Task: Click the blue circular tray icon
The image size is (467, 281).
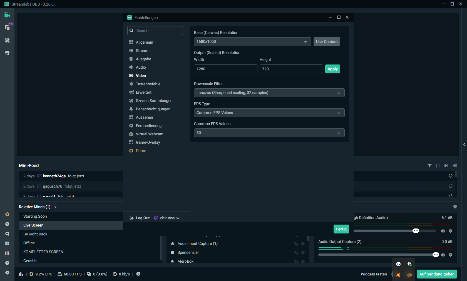Action: tap(398, 264)
